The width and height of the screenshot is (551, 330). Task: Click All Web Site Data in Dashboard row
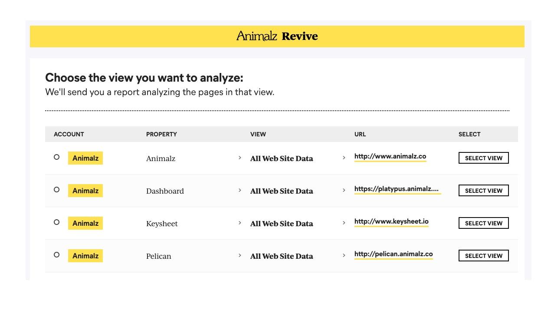(282, 191)
